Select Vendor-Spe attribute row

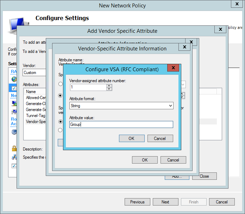coord(36,122)
